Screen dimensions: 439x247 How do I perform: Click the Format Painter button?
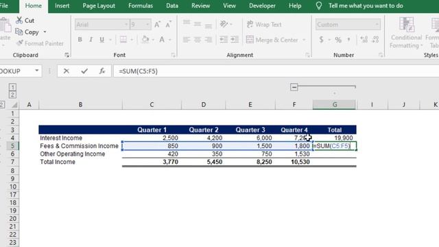[40, 43]
